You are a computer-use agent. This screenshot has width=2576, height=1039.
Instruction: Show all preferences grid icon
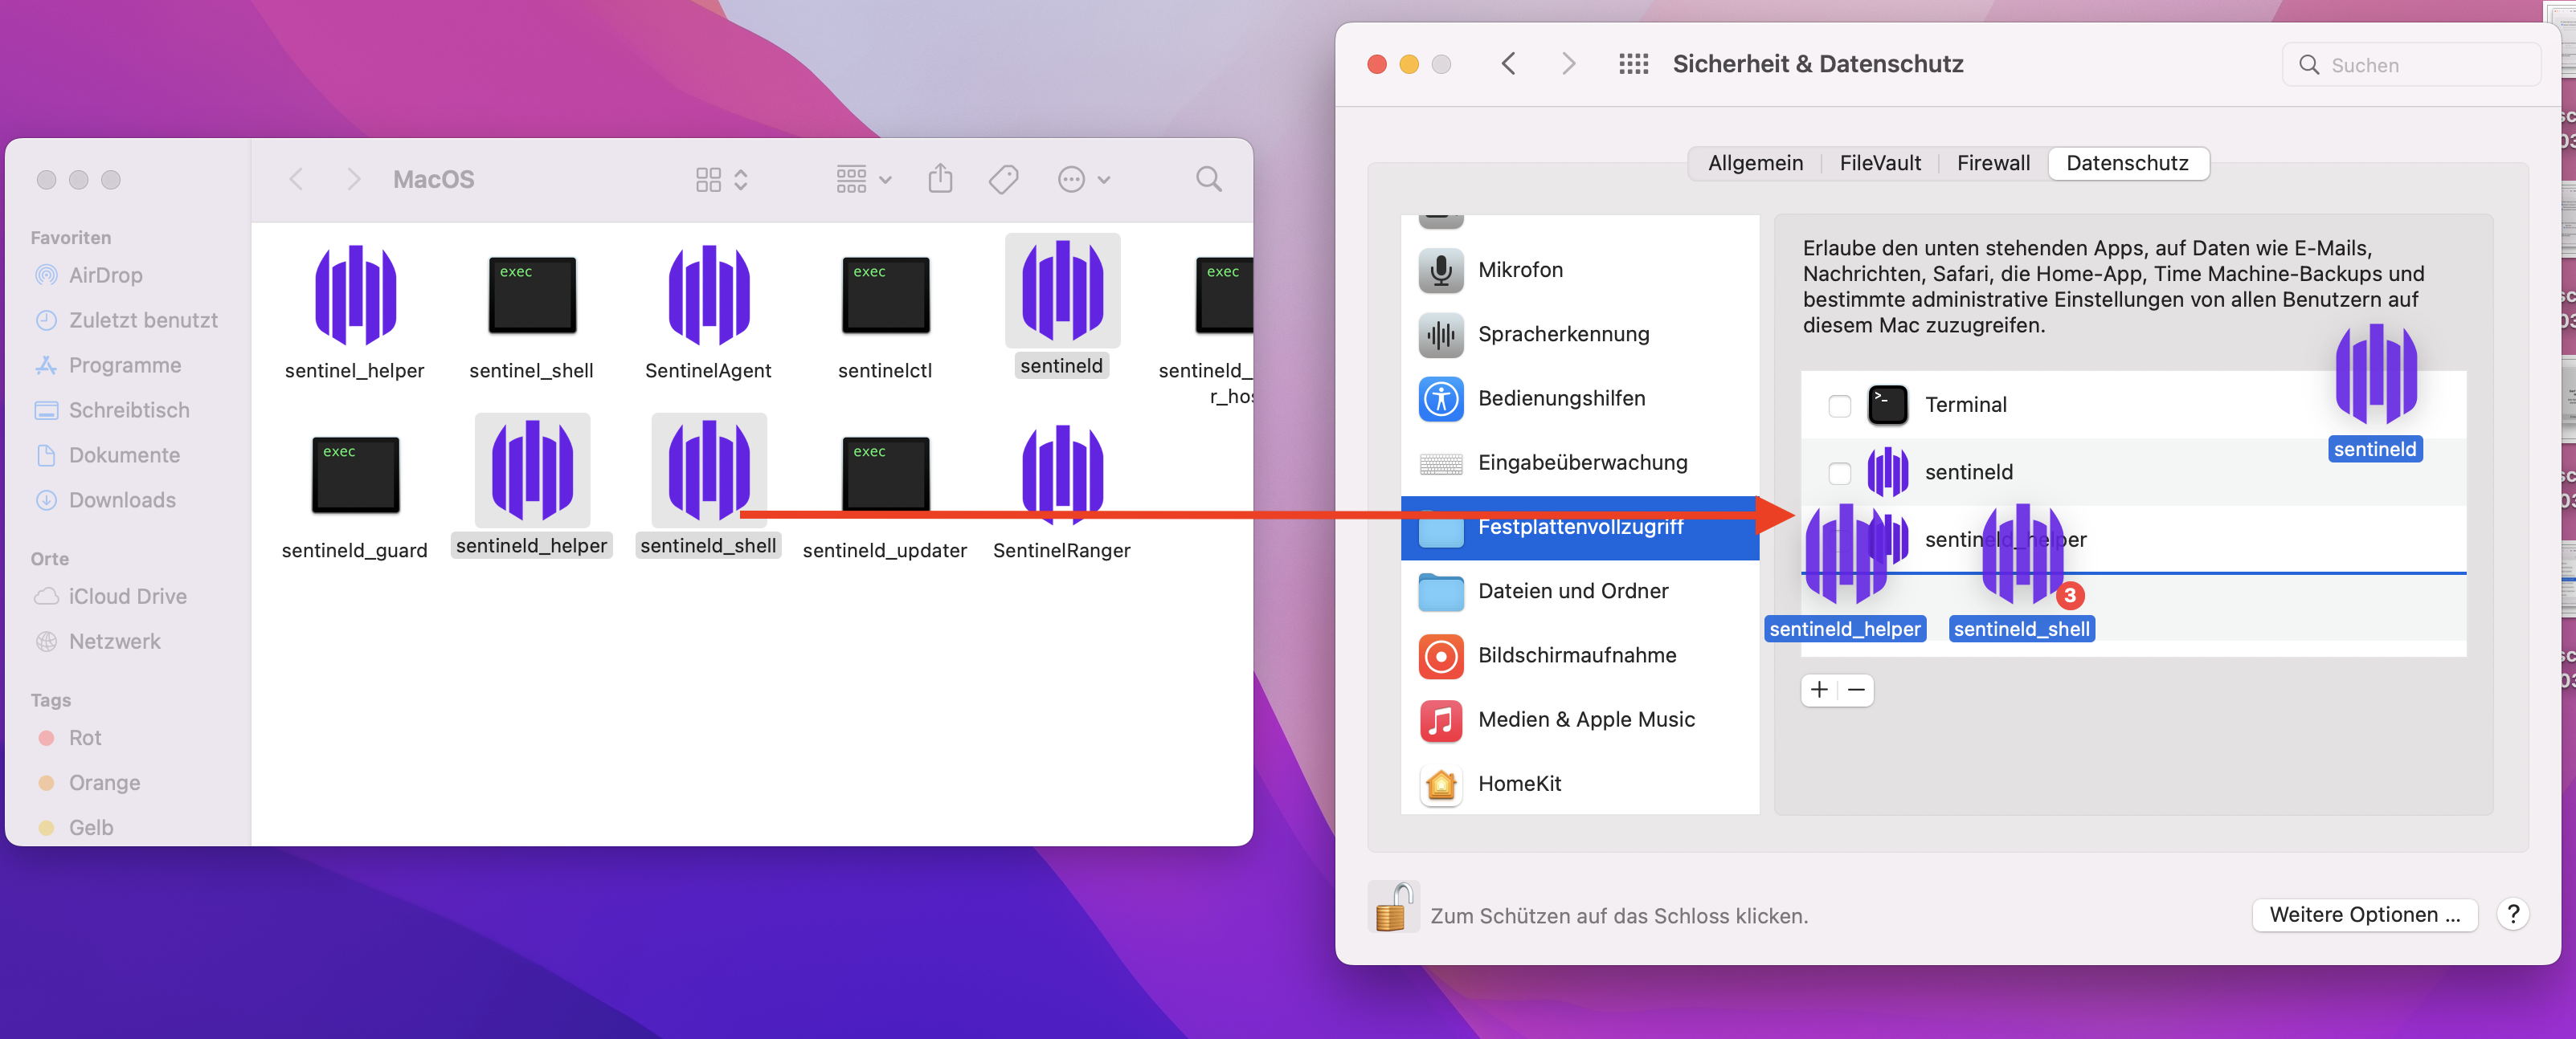pyautogui.click(x=1633, y=64)
